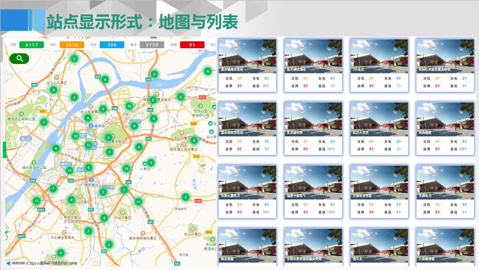Click the cluster marker near 龙王山风景区

[53, 90]
